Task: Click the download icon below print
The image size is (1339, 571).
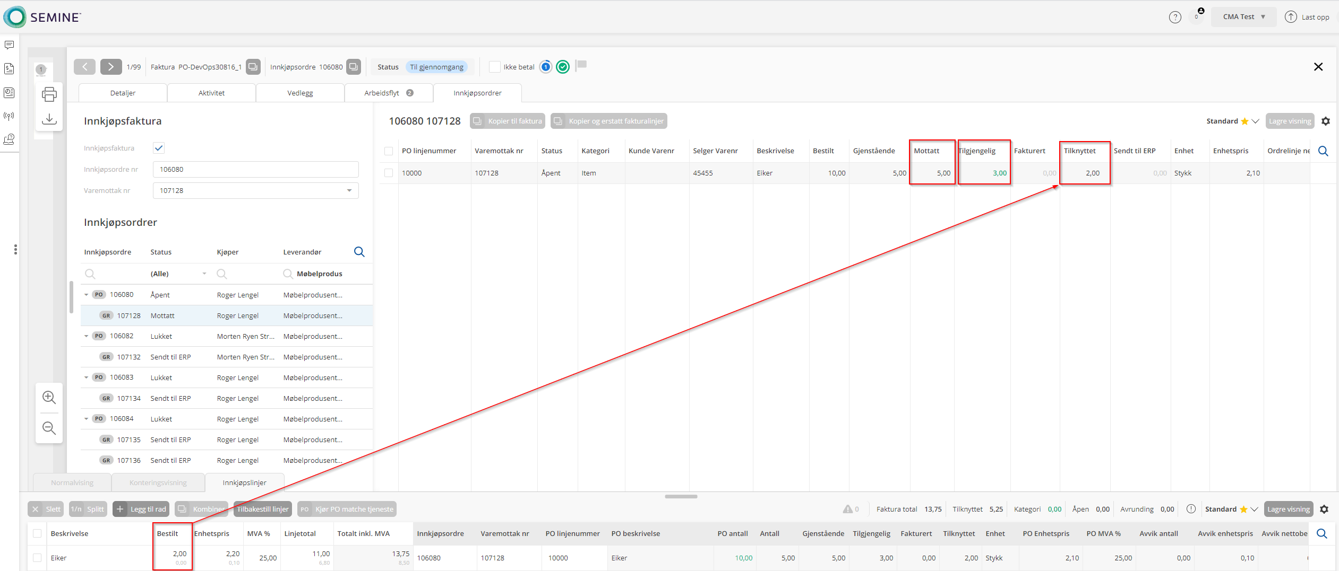Action: 49,118
